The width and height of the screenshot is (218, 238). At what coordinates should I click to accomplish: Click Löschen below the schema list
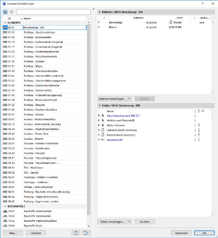point(36,233)
